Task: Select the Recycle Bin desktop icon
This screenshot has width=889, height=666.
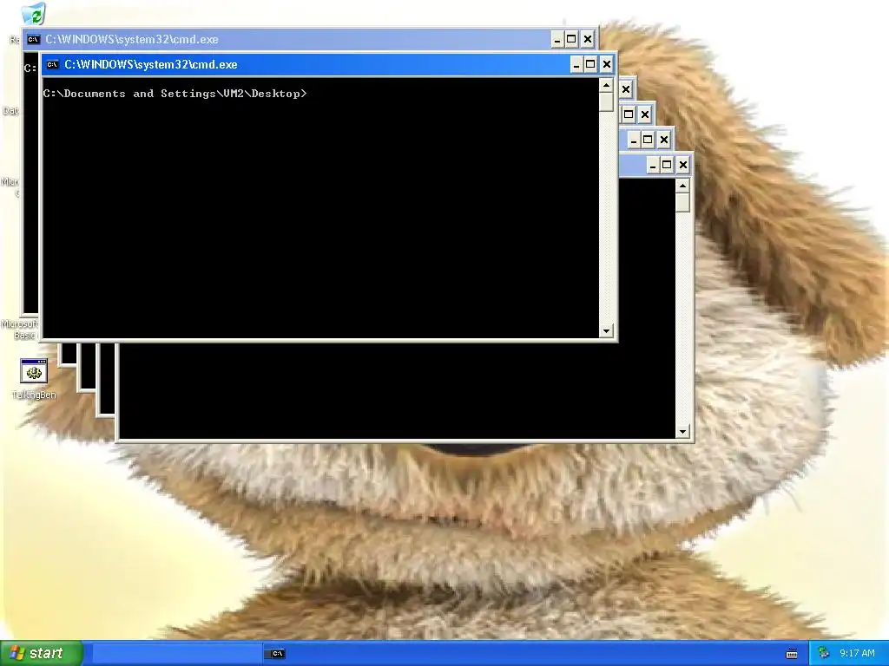Action: (x=33, y=15)
